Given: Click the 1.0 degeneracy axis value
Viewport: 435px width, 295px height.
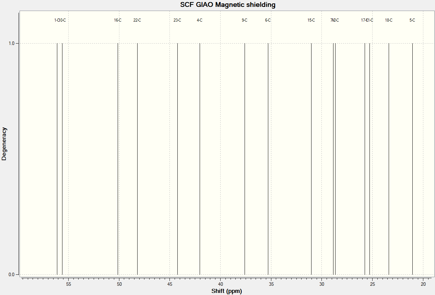Looking at the screenshot, I should point(11,43).
